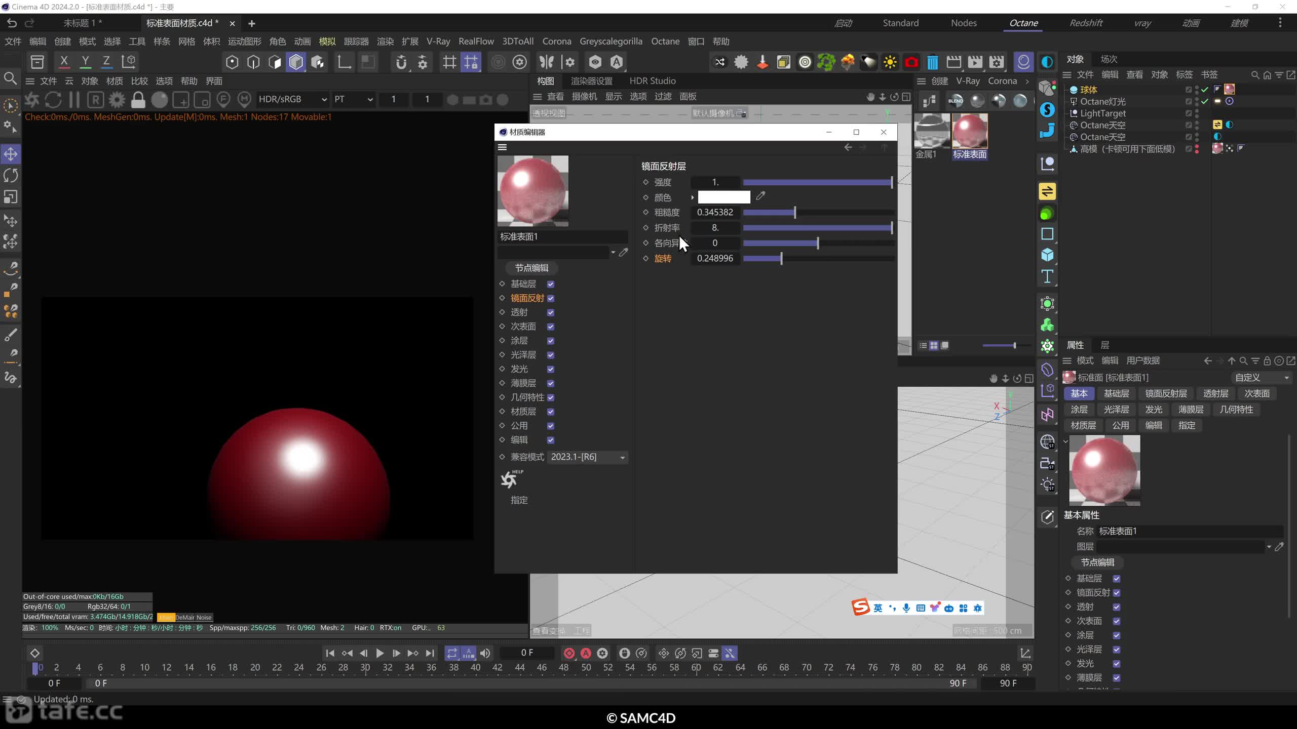
Task: Click the 指定 link in material editor
Action: point(519,500)
